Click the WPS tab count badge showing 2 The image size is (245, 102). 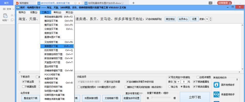pyautogui.click(x=210, y=3)
